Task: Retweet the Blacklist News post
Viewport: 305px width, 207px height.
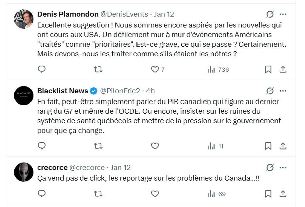Action: tap(99, 146)
